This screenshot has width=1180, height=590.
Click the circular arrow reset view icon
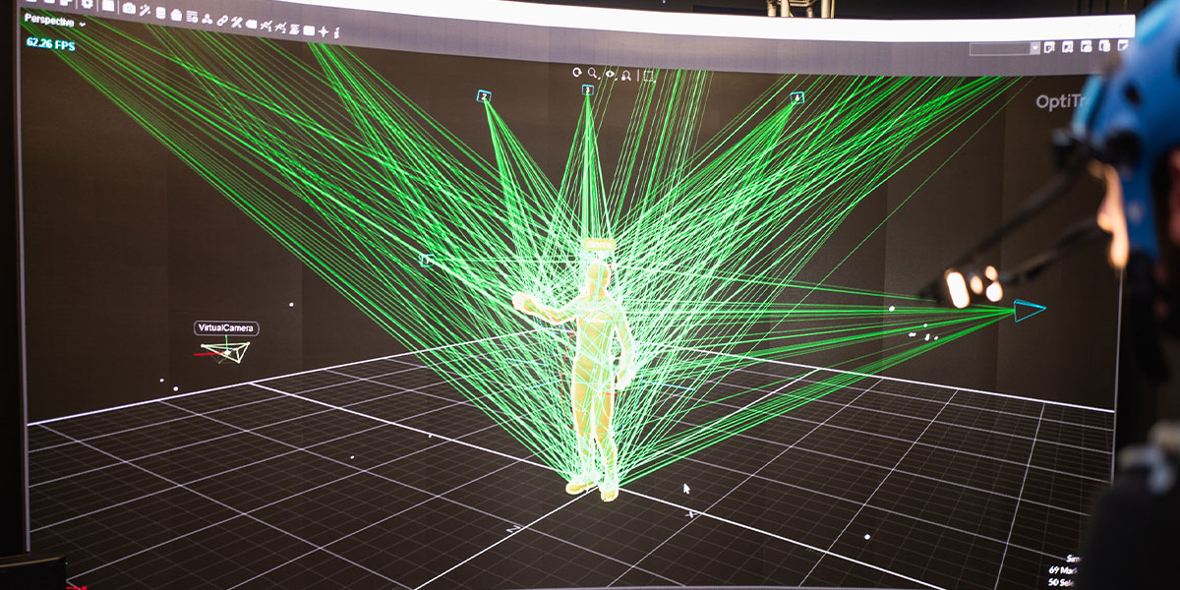tap(578, 72)
